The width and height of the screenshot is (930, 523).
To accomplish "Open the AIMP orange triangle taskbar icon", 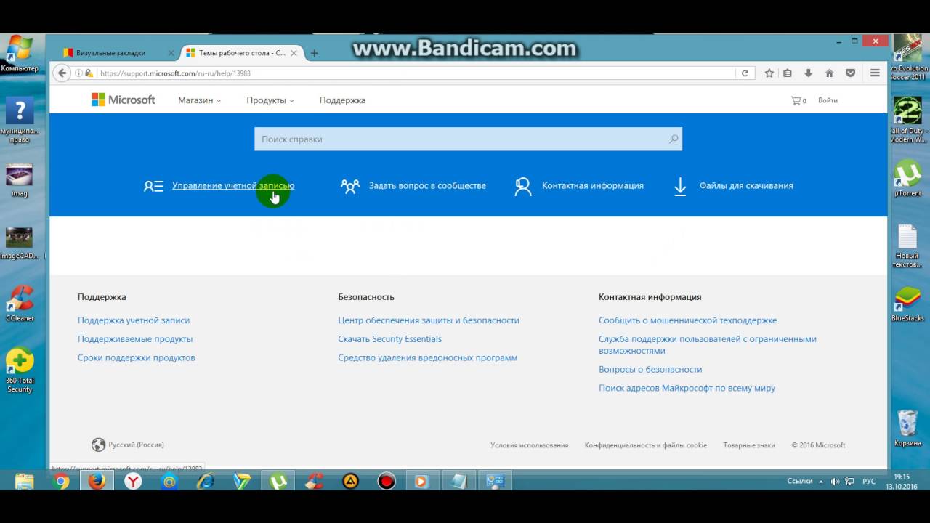I will click(x=350, y=481).
